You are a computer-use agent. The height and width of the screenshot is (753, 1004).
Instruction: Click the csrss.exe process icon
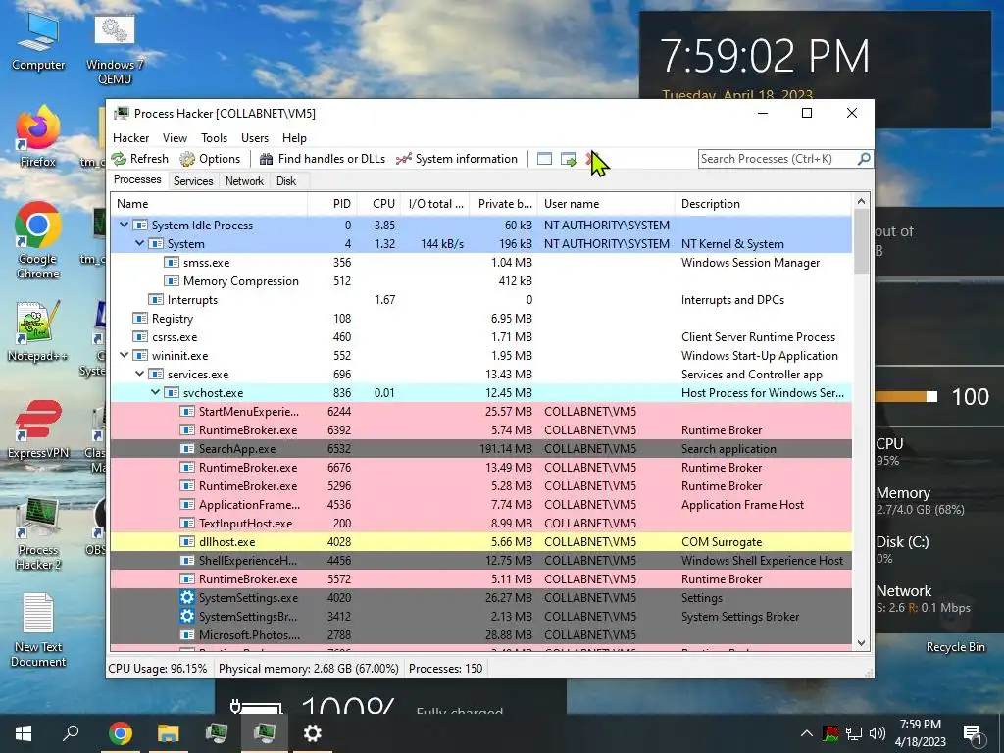click(x=140, y=337)
